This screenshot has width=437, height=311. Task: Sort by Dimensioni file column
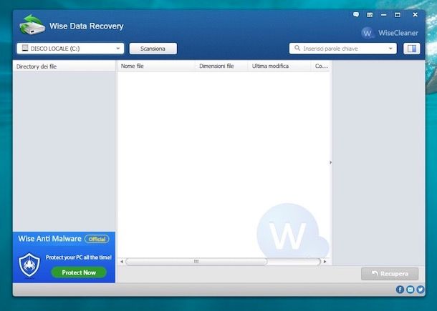click(x=221, y=66)
